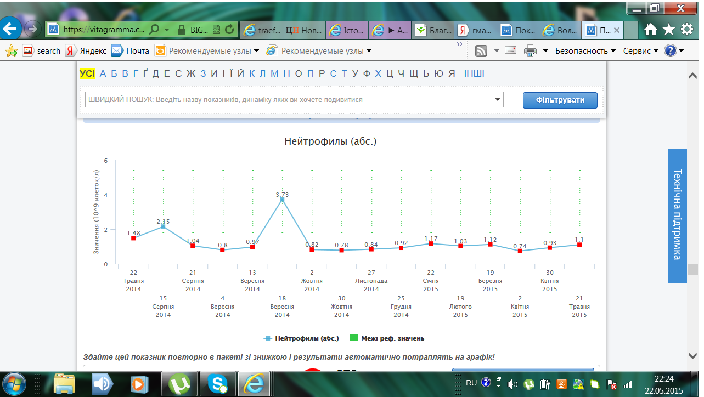
Task: Open the Windows Start button
Action: [x=14, y=383]
